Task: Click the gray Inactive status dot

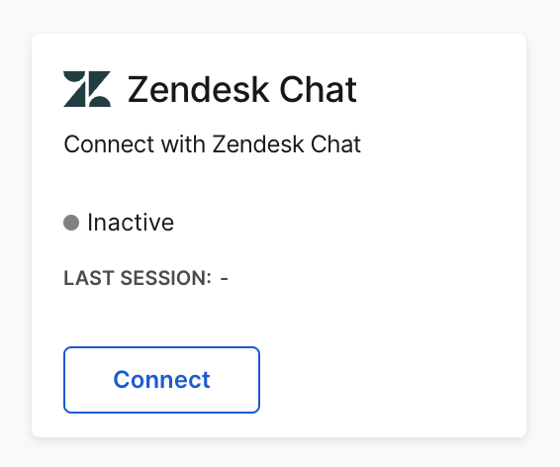Action: point(71,223)
